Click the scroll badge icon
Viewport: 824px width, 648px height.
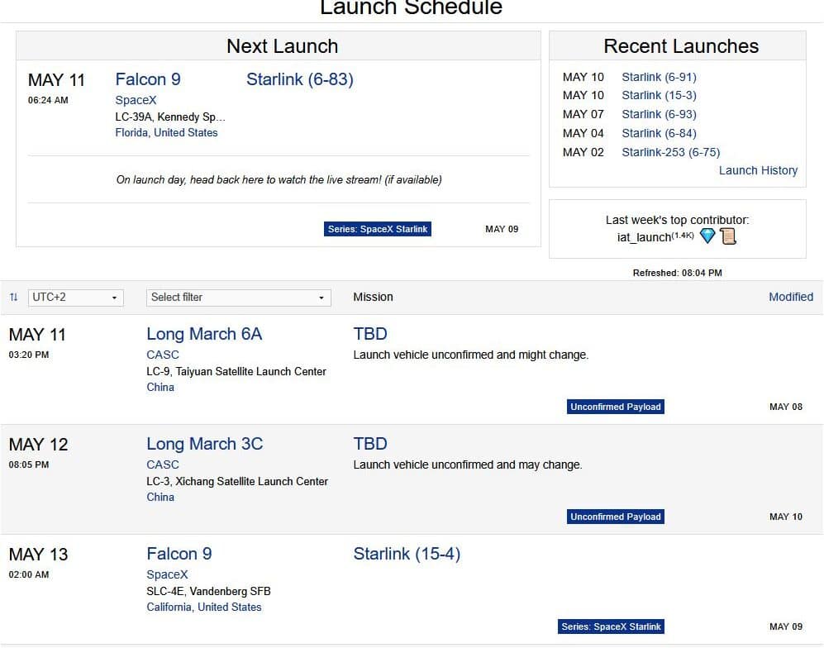[727, 236]
